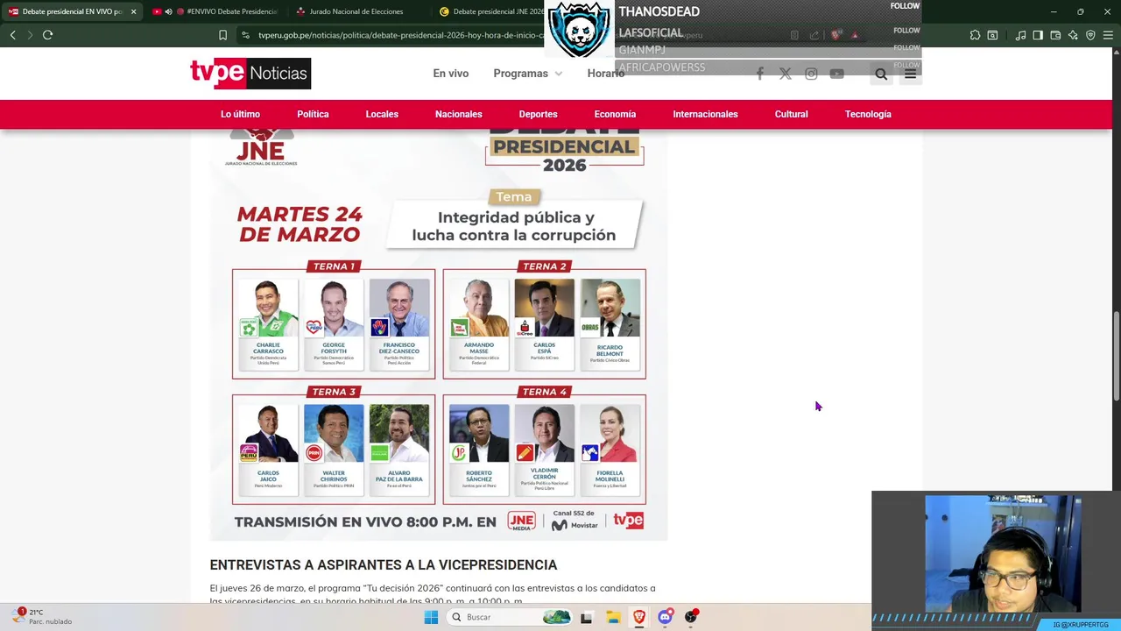Open the Lo último news section
The height and width of the screenshot is (631, 1121).
[x=240, y=114]
